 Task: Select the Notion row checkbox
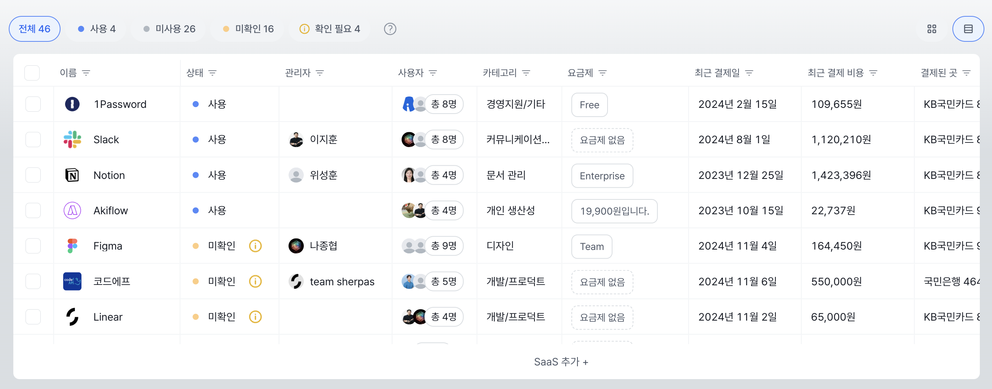point(33,175)
